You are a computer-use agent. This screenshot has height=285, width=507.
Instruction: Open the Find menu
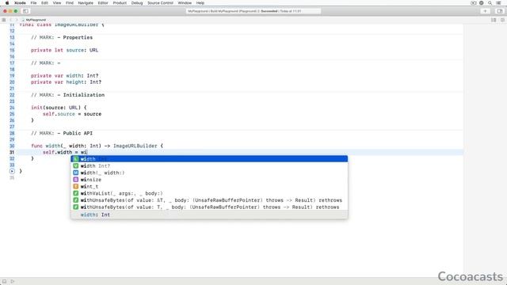click(70, 3)
